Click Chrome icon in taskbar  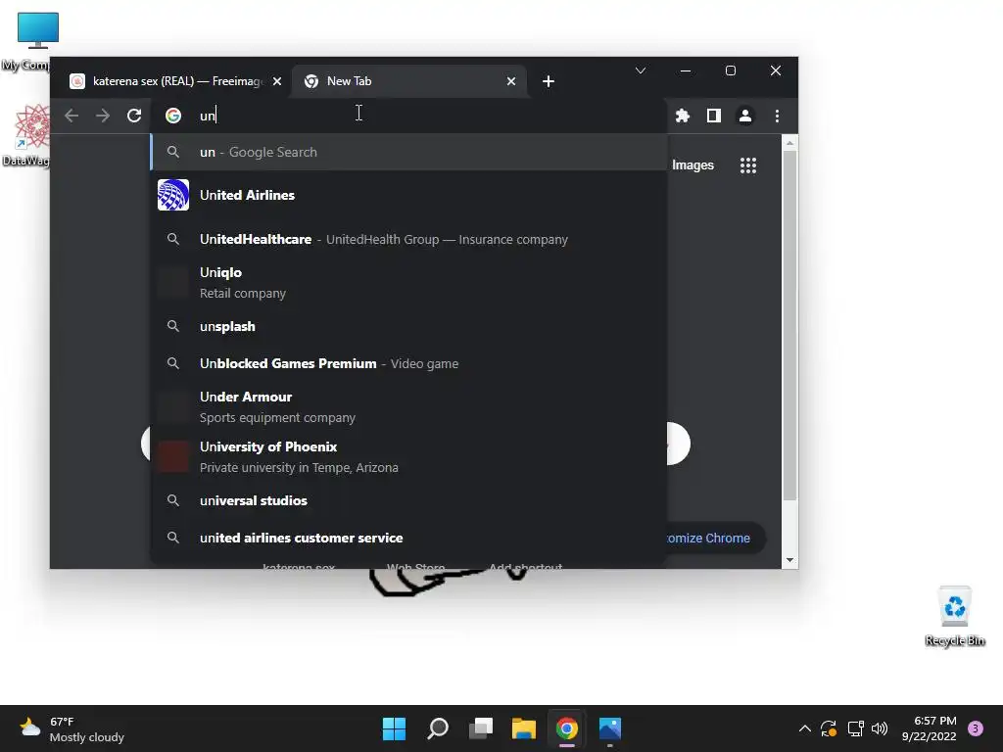[x=567, y=728]
